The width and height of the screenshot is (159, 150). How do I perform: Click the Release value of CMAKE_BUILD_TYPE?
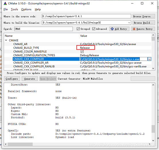[85, 48]
